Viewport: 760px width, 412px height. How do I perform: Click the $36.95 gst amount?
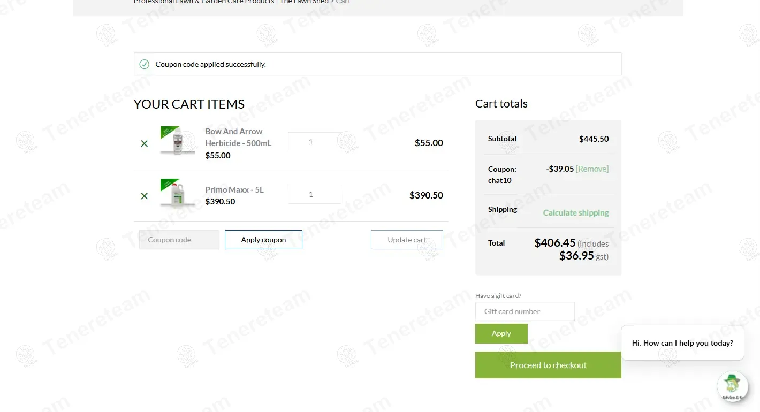click(x=576, y=256)
